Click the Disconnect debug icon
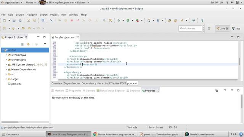The image size is (244, 137). (77, 20)
